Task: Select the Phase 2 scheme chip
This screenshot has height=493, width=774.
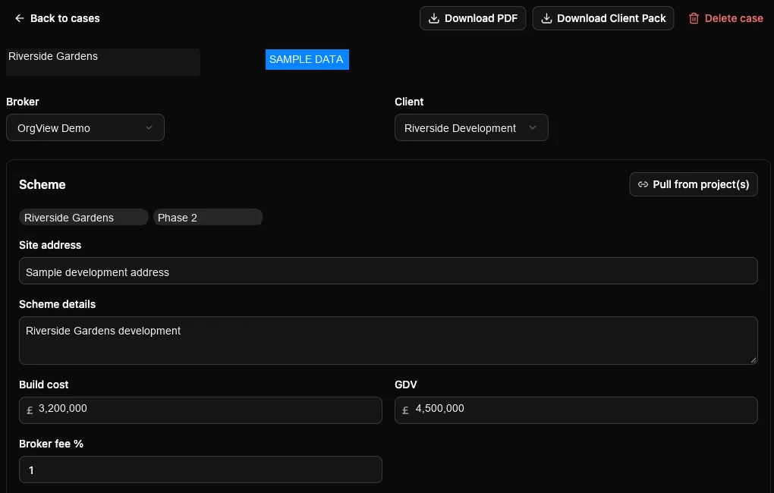Action: 208,218
